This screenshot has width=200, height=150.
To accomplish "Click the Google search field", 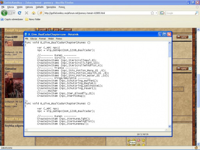I will [180, 13].
